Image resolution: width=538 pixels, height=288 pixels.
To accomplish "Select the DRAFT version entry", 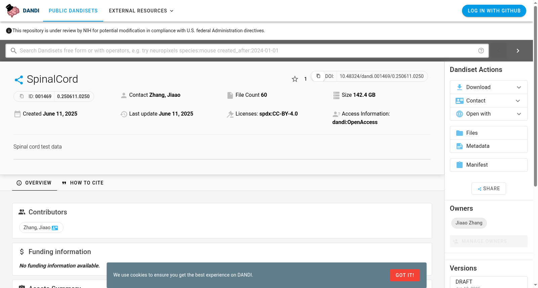I will click(489, 282).
